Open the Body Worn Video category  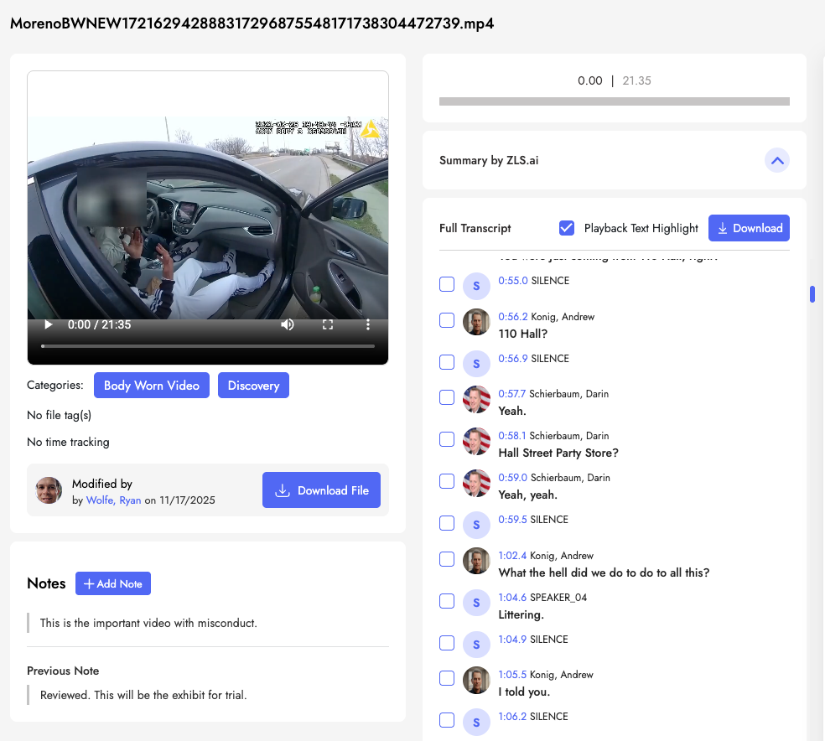152,386
